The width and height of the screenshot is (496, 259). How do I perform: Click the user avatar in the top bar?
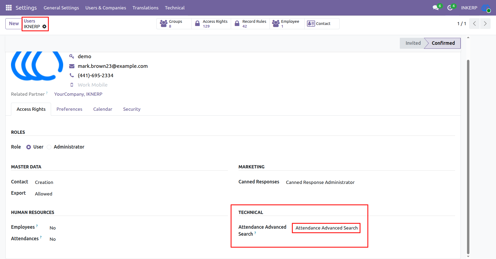pos(486,8)
